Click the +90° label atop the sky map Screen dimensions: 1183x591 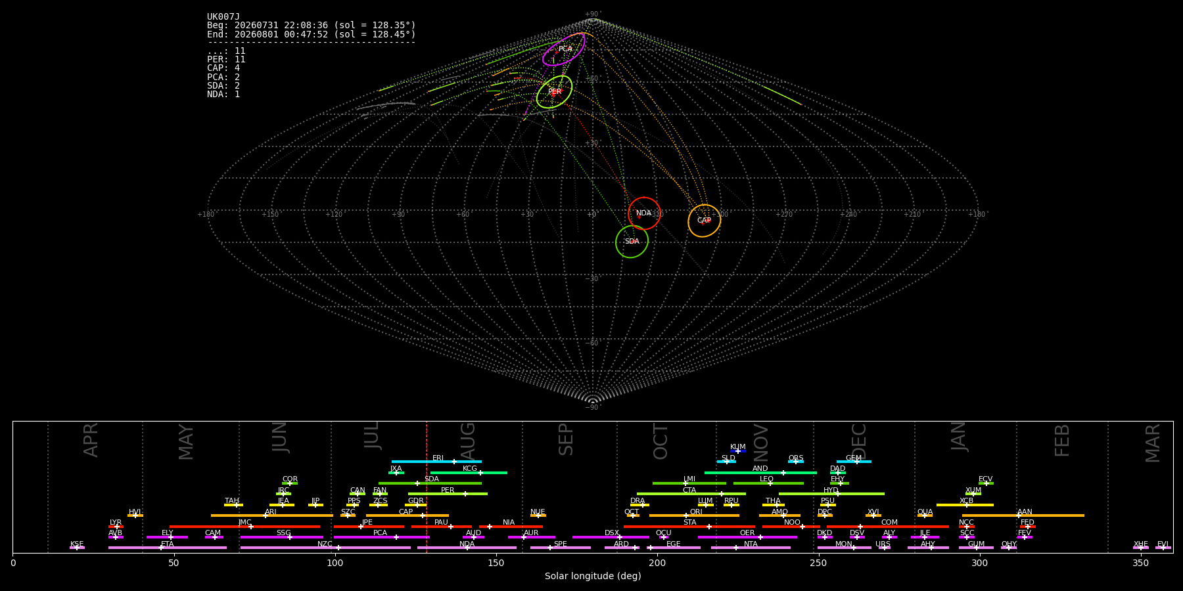593,14
